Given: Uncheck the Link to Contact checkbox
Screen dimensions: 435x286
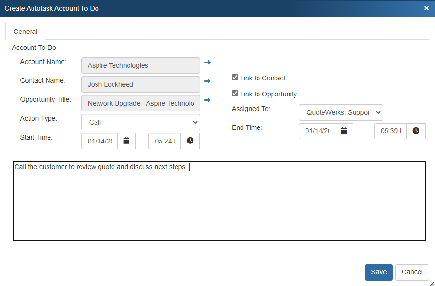Looking at the screenshot, I should (235, 78).
